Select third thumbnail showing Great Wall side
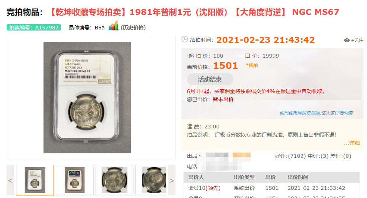 tap(115, 180)
